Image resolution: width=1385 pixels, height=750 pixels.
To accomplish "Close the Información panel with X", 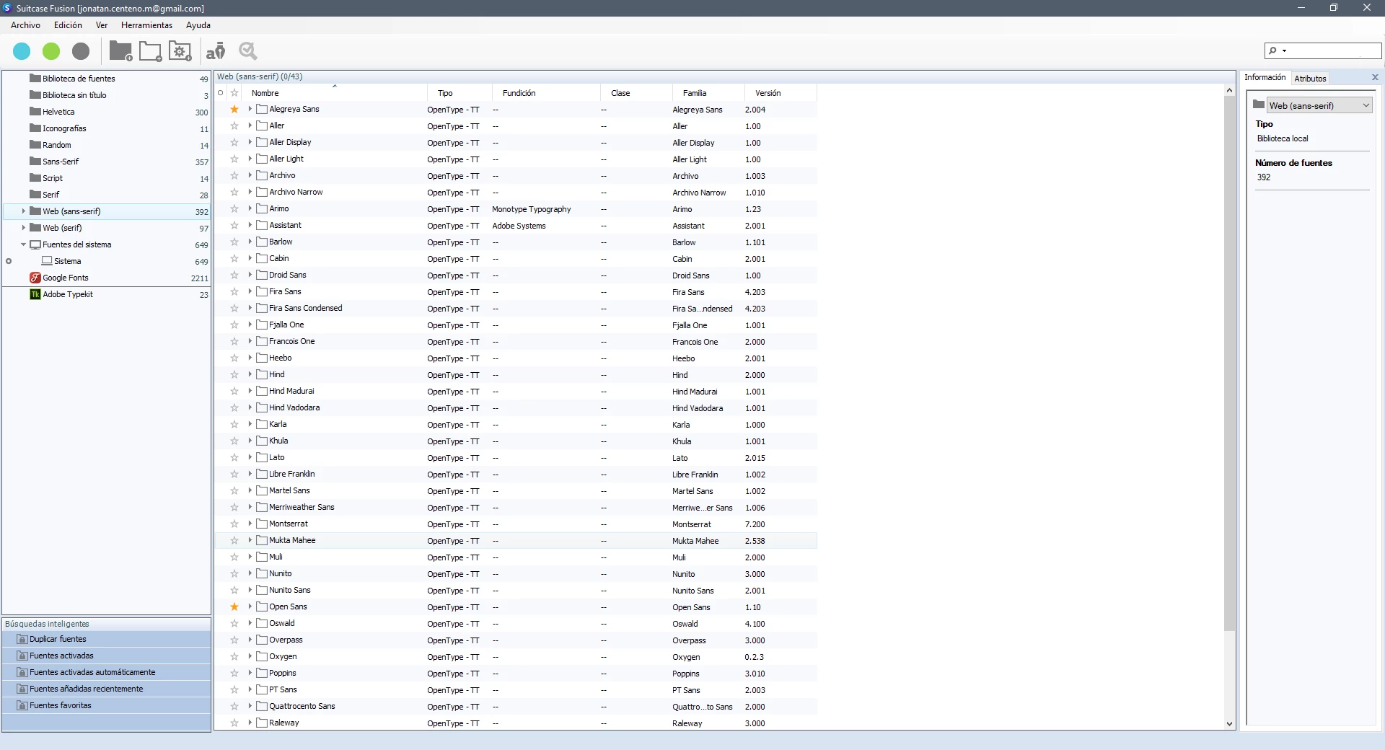I will coord(1375,77).
